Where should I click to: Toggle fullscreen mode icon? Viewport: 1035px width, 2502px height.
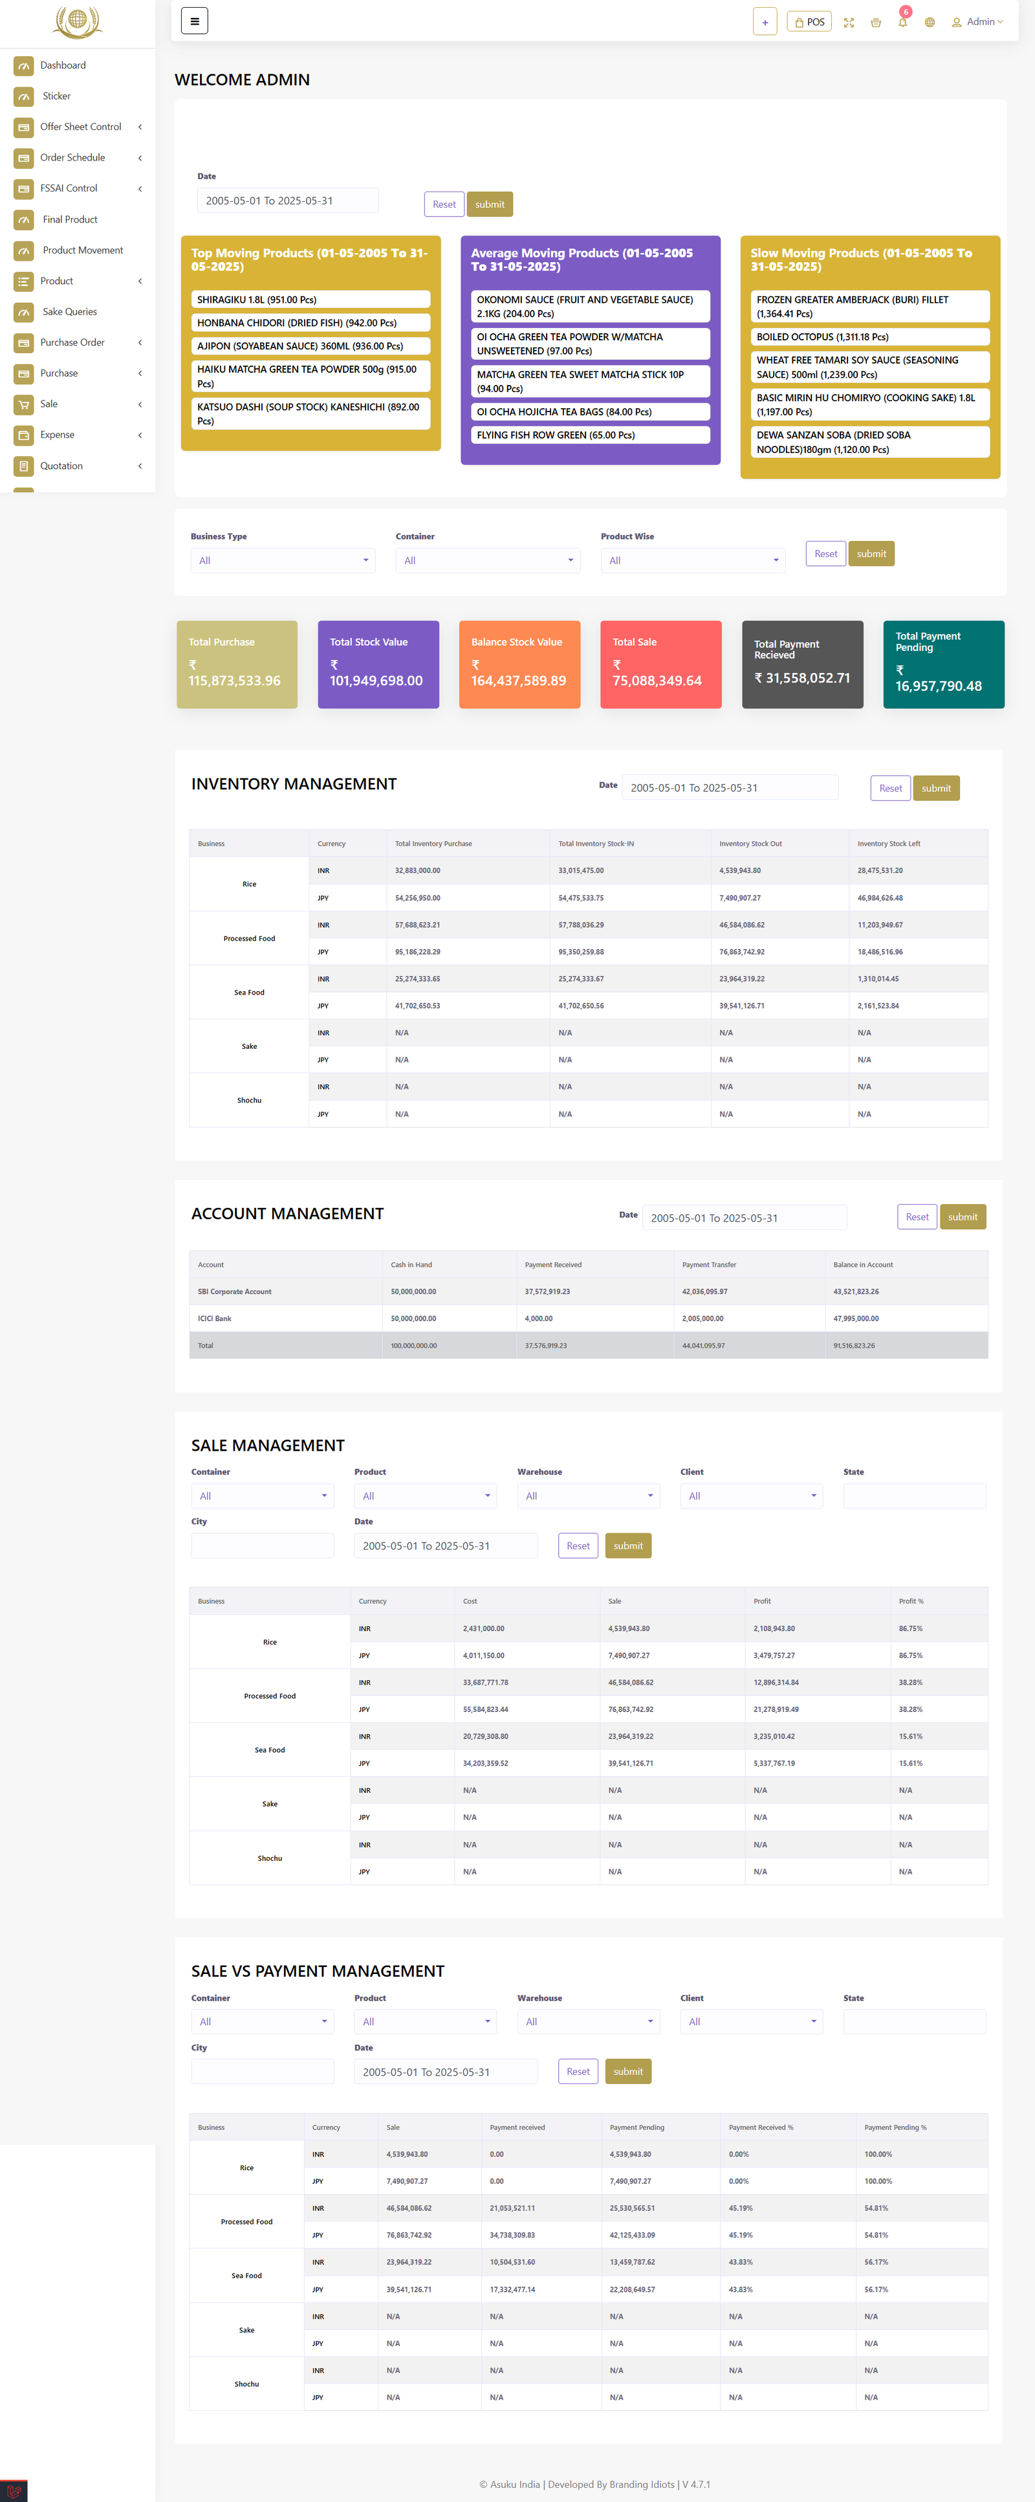point(849,23)
